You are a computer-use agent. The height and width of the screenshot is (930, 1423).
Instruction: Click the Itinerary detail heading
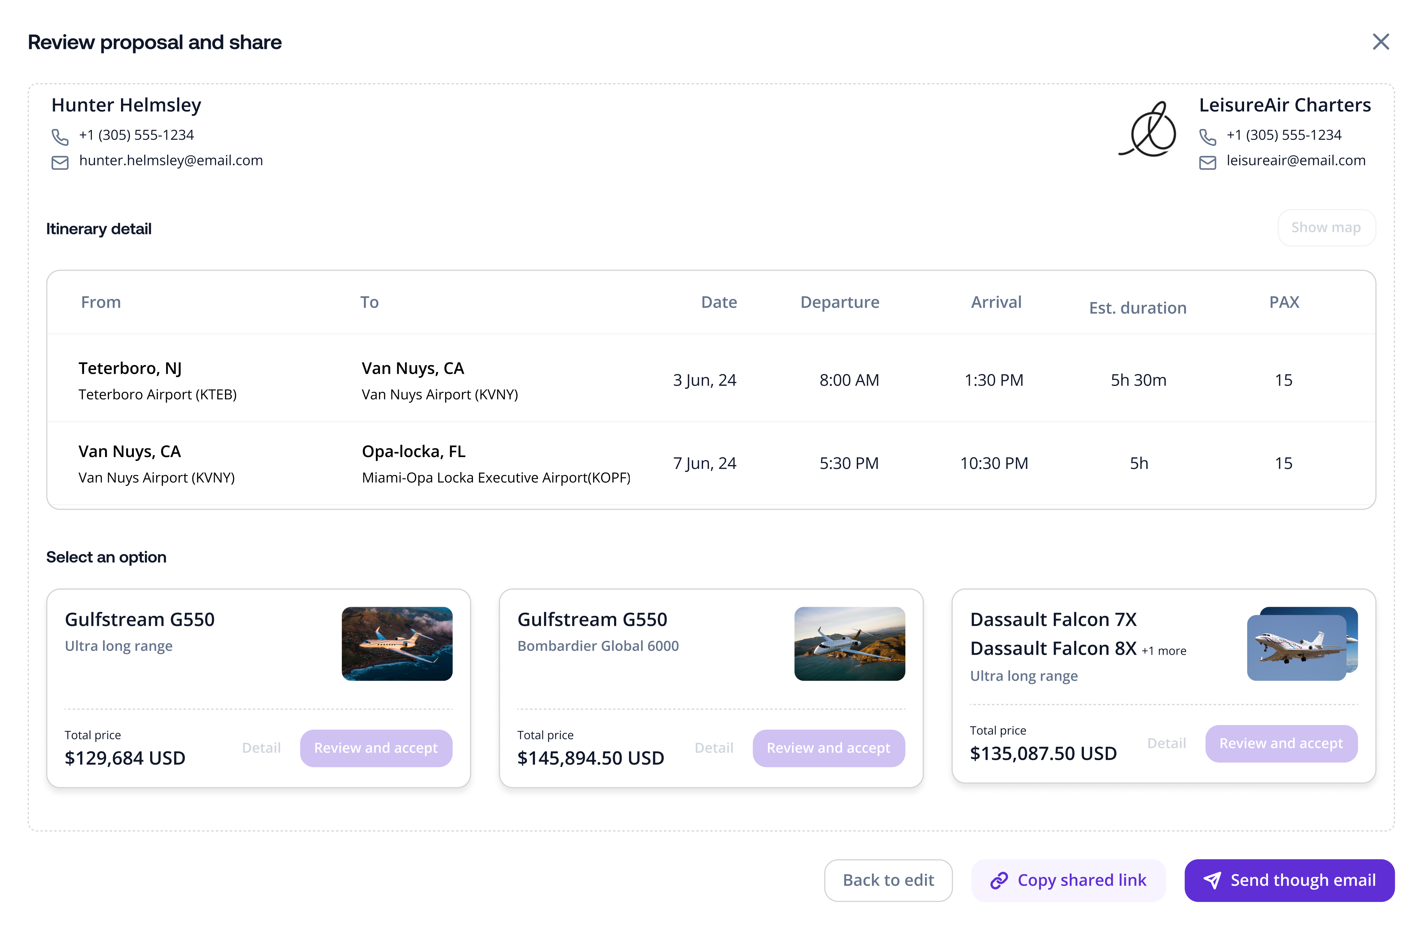[x=99, y=229]
